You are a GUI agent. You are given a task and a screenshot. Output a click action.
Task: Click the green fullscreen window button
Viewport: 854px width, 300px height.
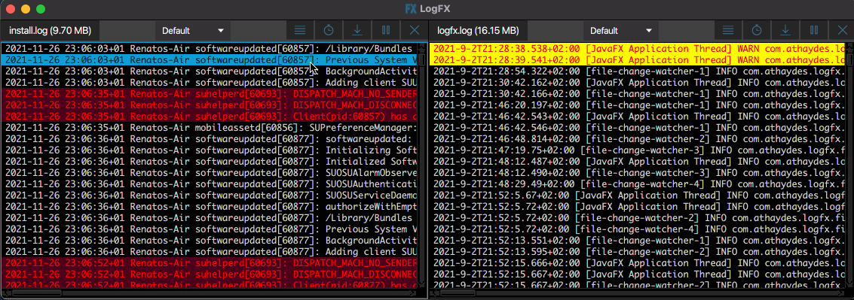coord(40,9)
